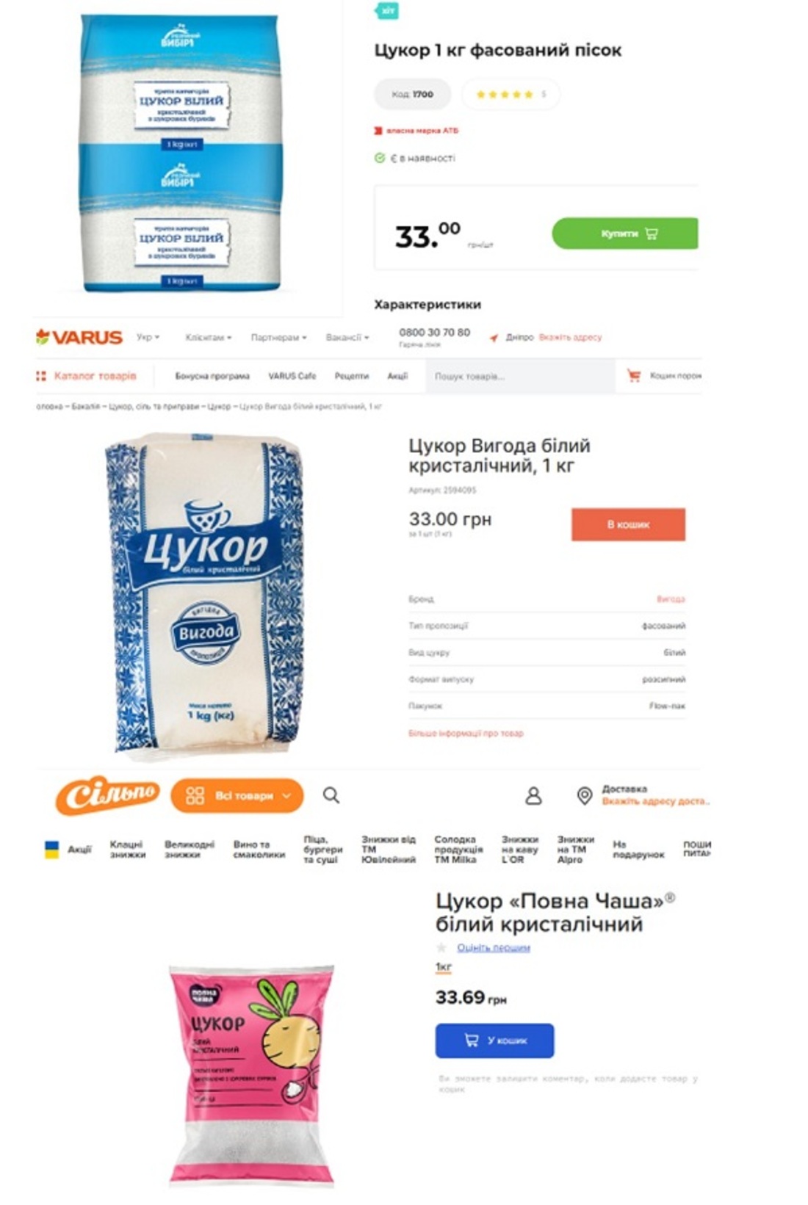This screenshot has height=1205, width=808.
Task: Expand the Клієнтам dropdown menu
Action: (208, 337)
